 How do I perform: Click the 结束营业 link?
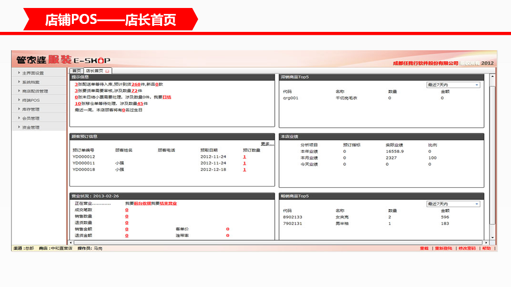pyautogui.click(x=168, y=203)
